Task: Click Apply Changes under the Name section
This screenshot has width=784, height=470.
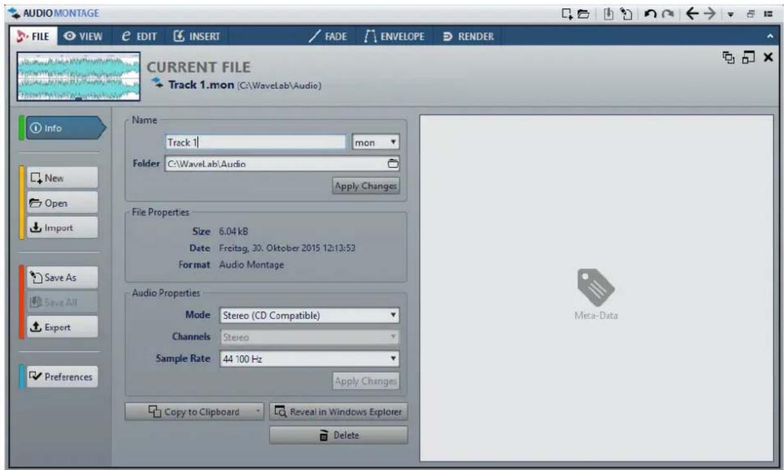Action: 366,186
